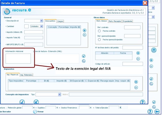Accept the invoice detail with checkmark button
Image resolution: width=162 pixels, height=115 pixels.
pos(22,102)
